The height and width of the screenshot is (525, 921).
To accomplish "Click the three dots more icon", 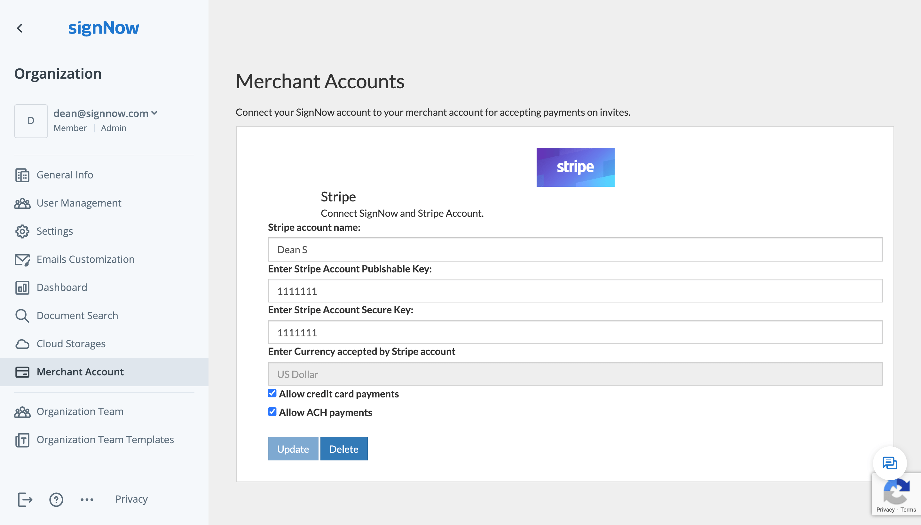I will click(87, 499).
